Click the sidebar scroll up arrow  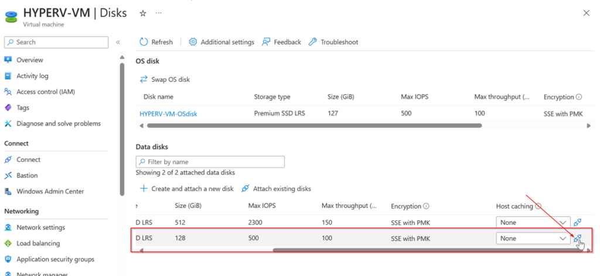coord(122,57)
